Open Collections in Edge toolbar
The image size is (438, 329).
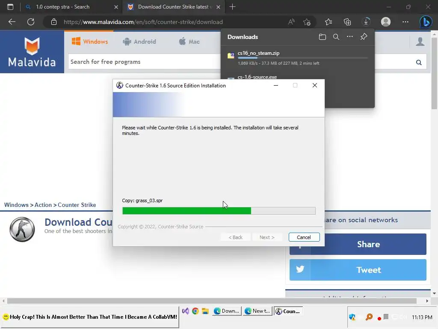point(347,22)
